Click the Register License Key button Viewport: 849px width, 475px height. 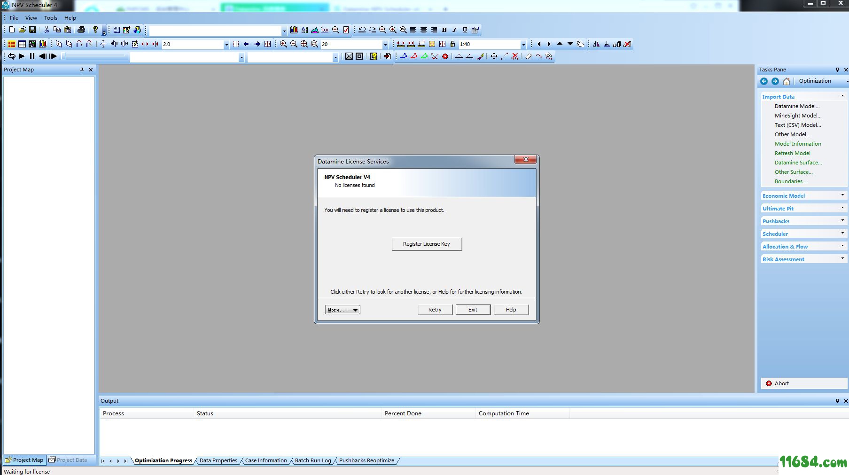(x=427, y=244)
